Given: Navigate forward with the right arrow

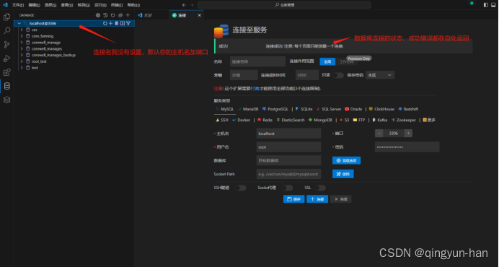Looking at the screenshot, I should (192, 5).
